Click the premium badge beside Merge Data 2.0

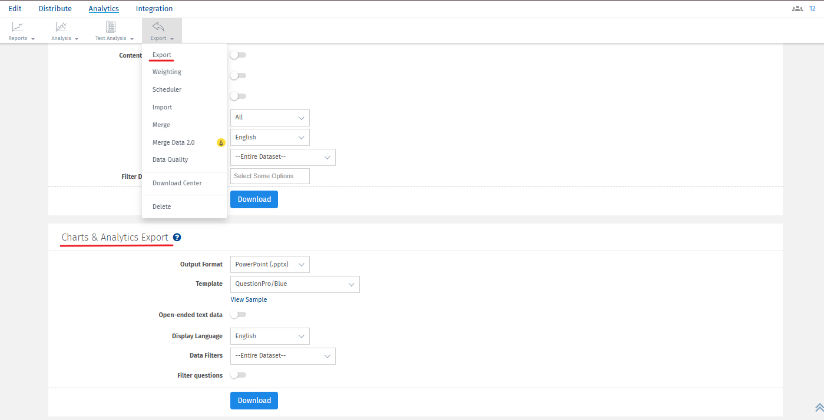[221, 142]
